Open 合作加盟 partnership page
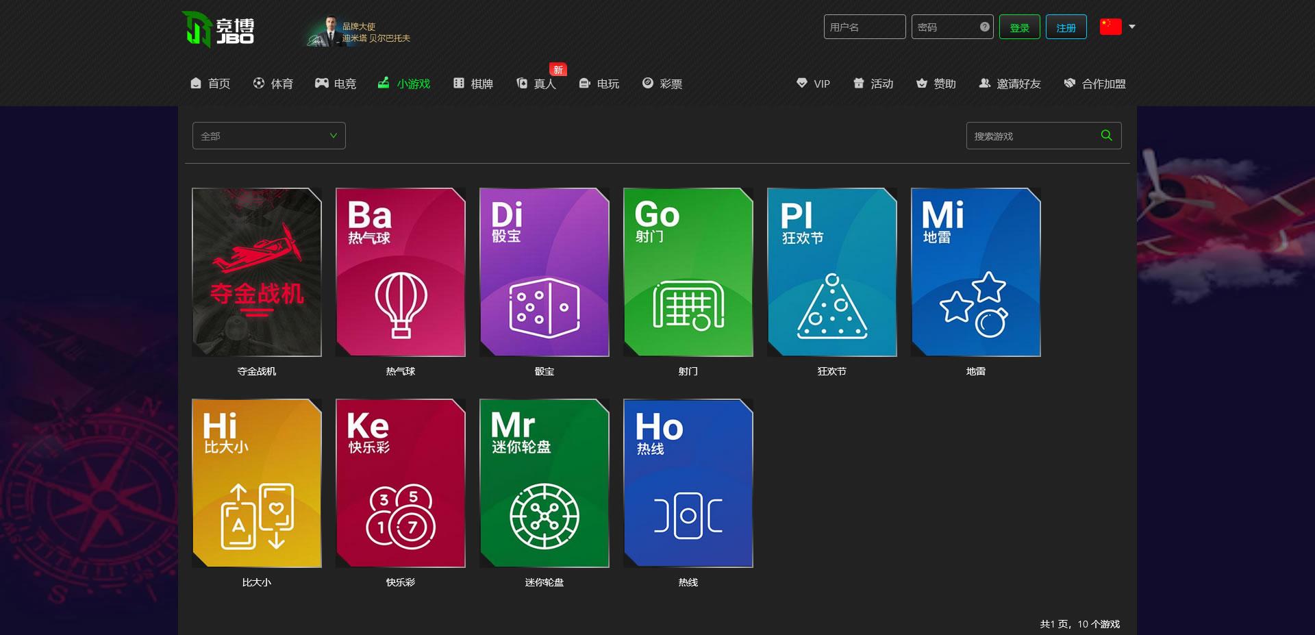 (x=1094, y=84)
